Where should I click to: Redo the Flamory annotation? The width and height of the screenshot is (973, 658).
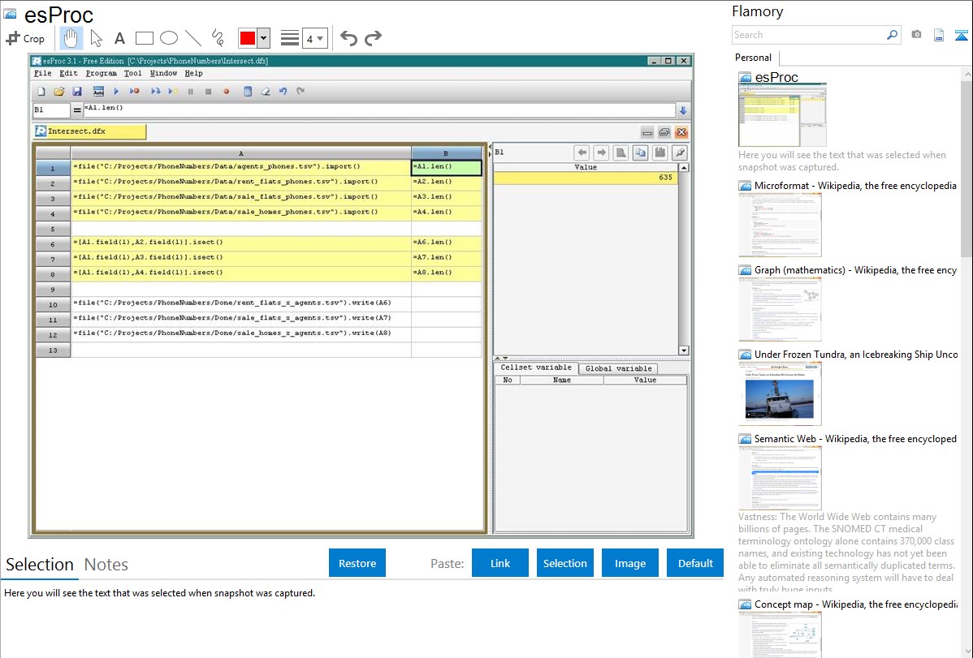(373, 38)
